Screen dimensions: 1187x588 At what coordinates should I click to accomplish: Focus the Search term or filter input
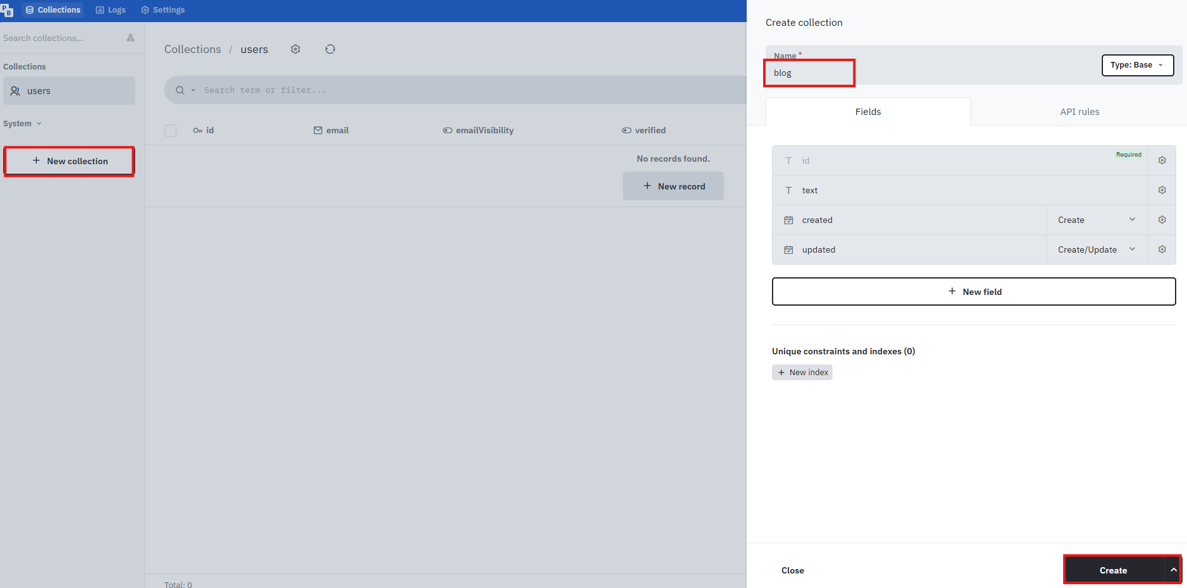click(474, 90)
